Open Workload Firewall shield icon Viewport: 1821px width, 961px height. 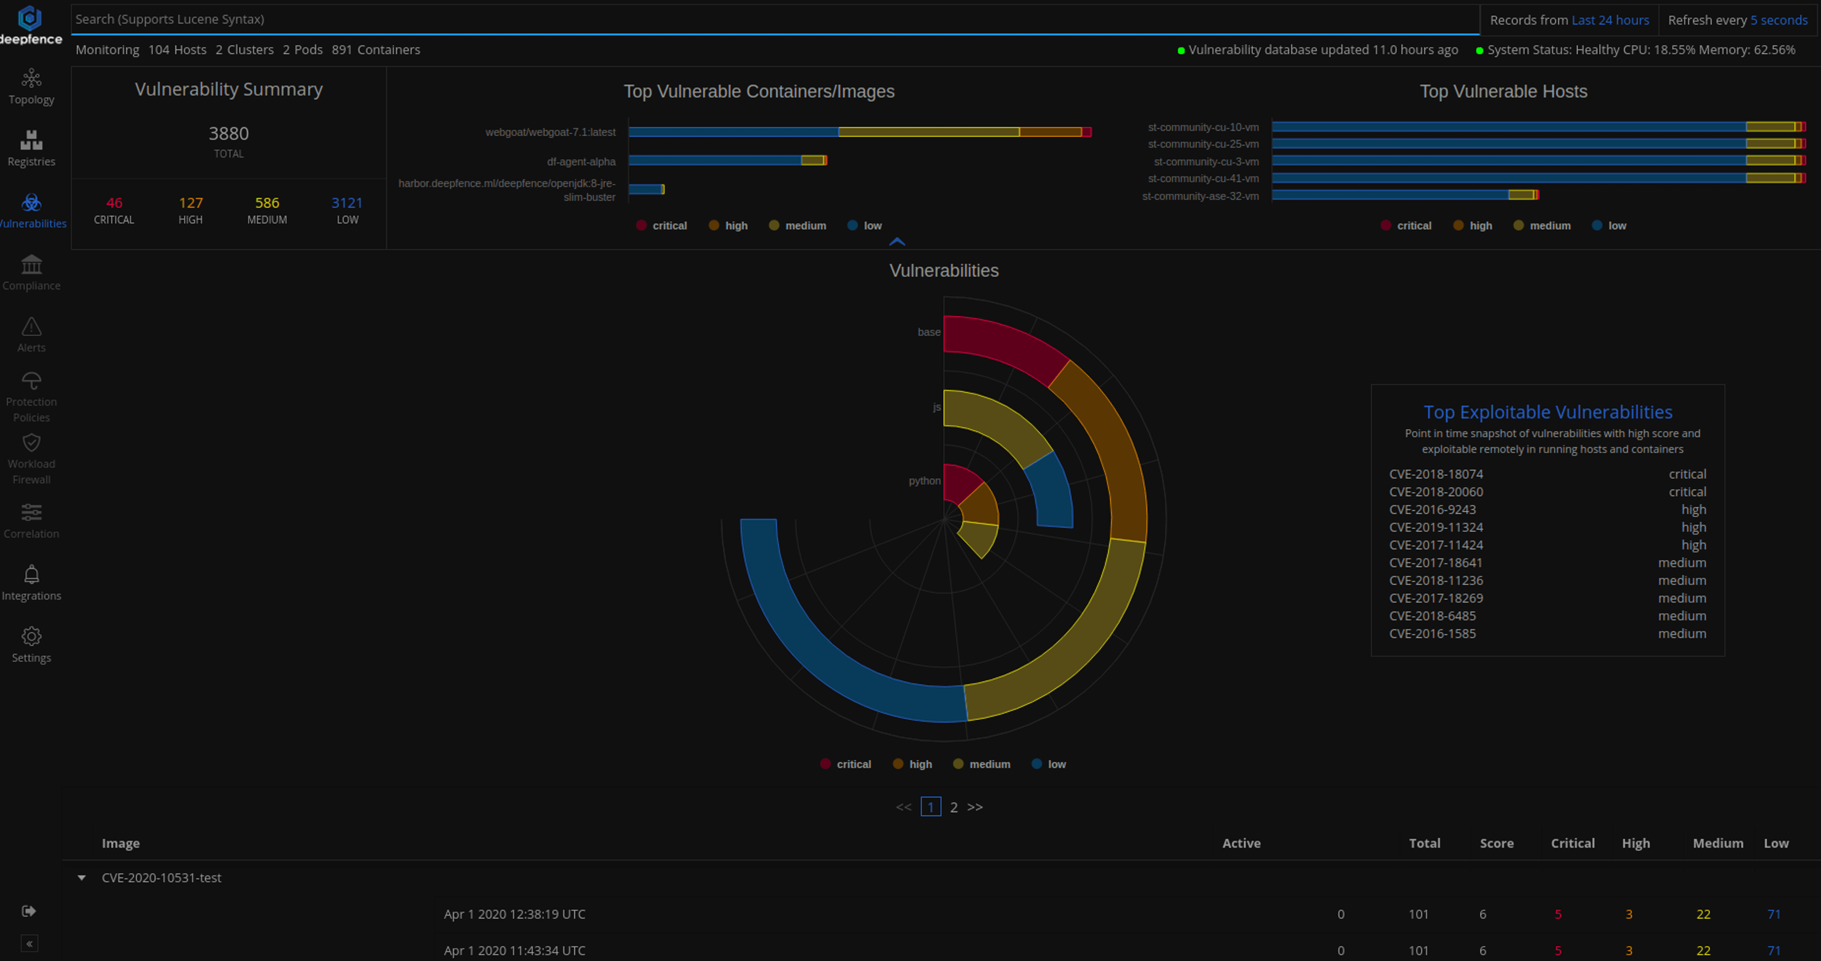tap(31, 443)
